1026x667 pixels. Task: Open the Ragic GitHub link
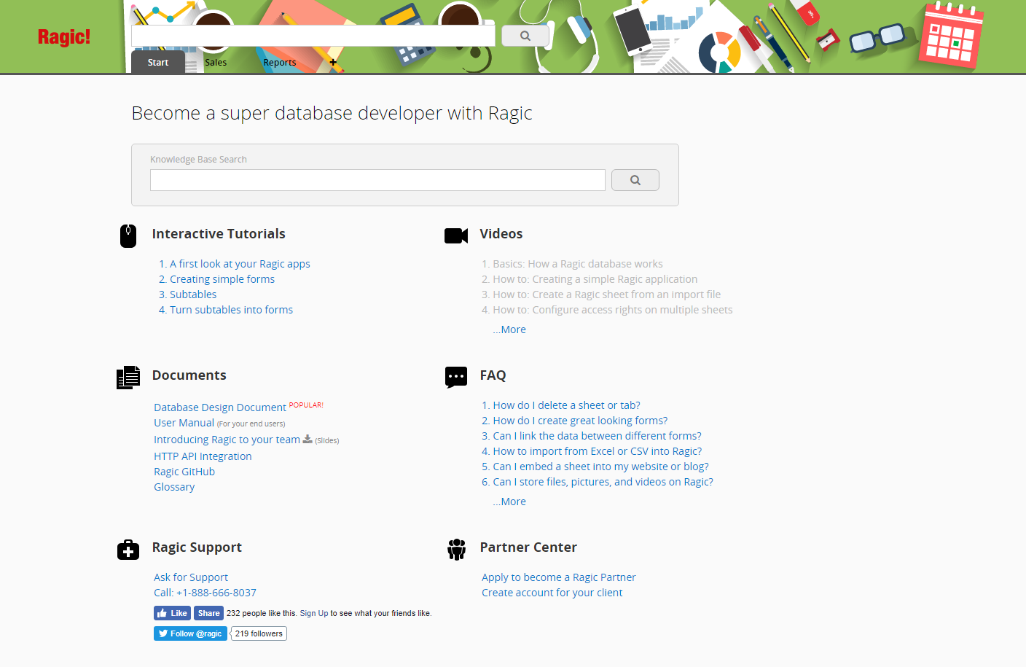pos(184,472)
